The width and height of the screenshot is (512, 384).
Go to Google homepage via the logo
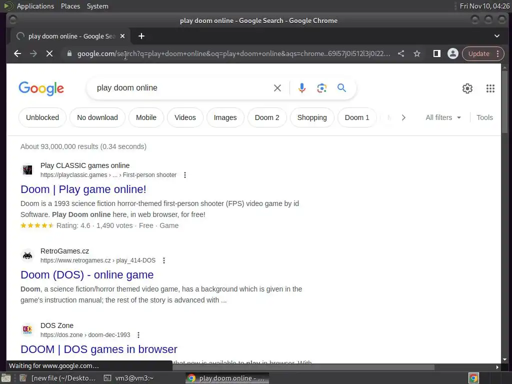click(x=41, y=88)
